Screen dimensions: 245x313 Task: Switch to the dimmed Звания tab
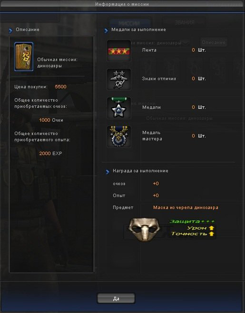pos(185,22)
